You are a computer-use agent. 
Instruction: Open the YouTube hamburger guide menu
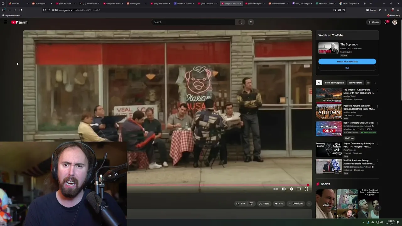coord(5,22)
